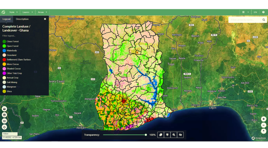The height and width of the screenshot is (148, 268).
Task: Click the EN language button
Action: [255, 12]
